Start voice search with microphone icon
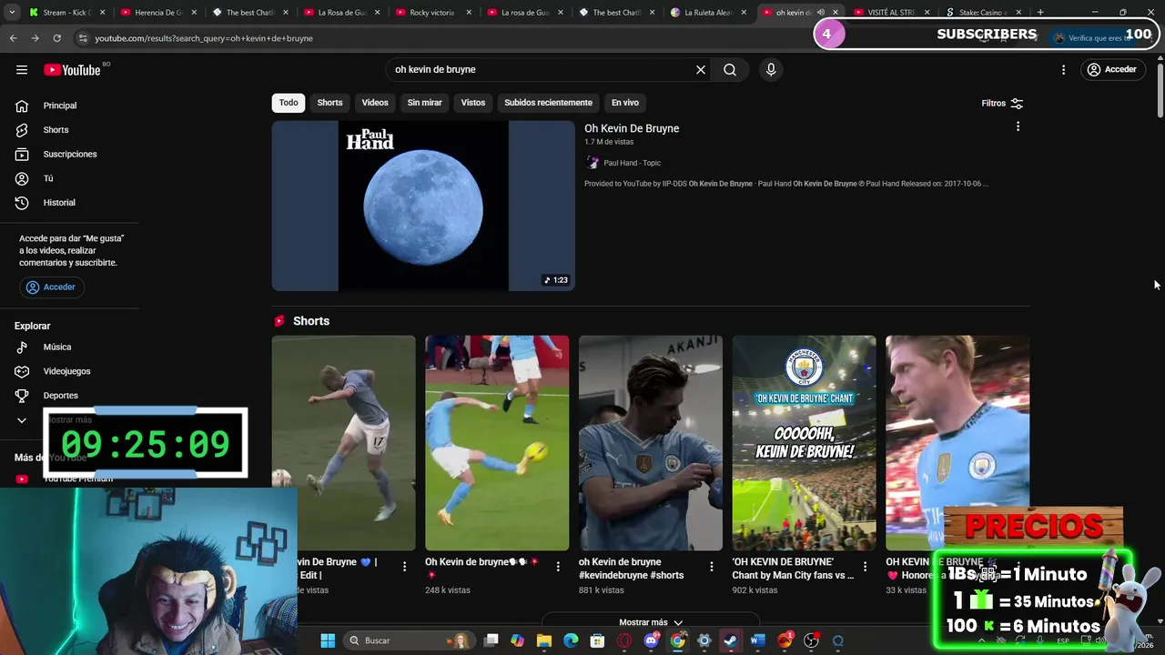1165x655 pixels. (771, 69)
